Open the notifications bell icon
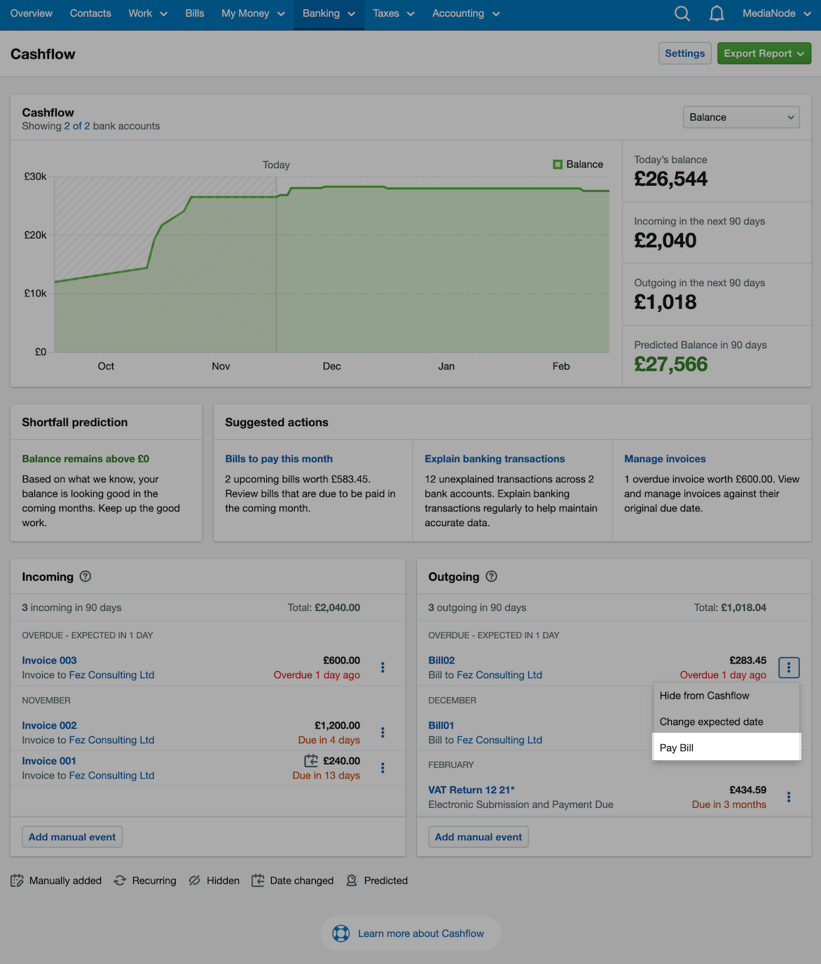This screenshot has width=821, height=964. (717, 13)
